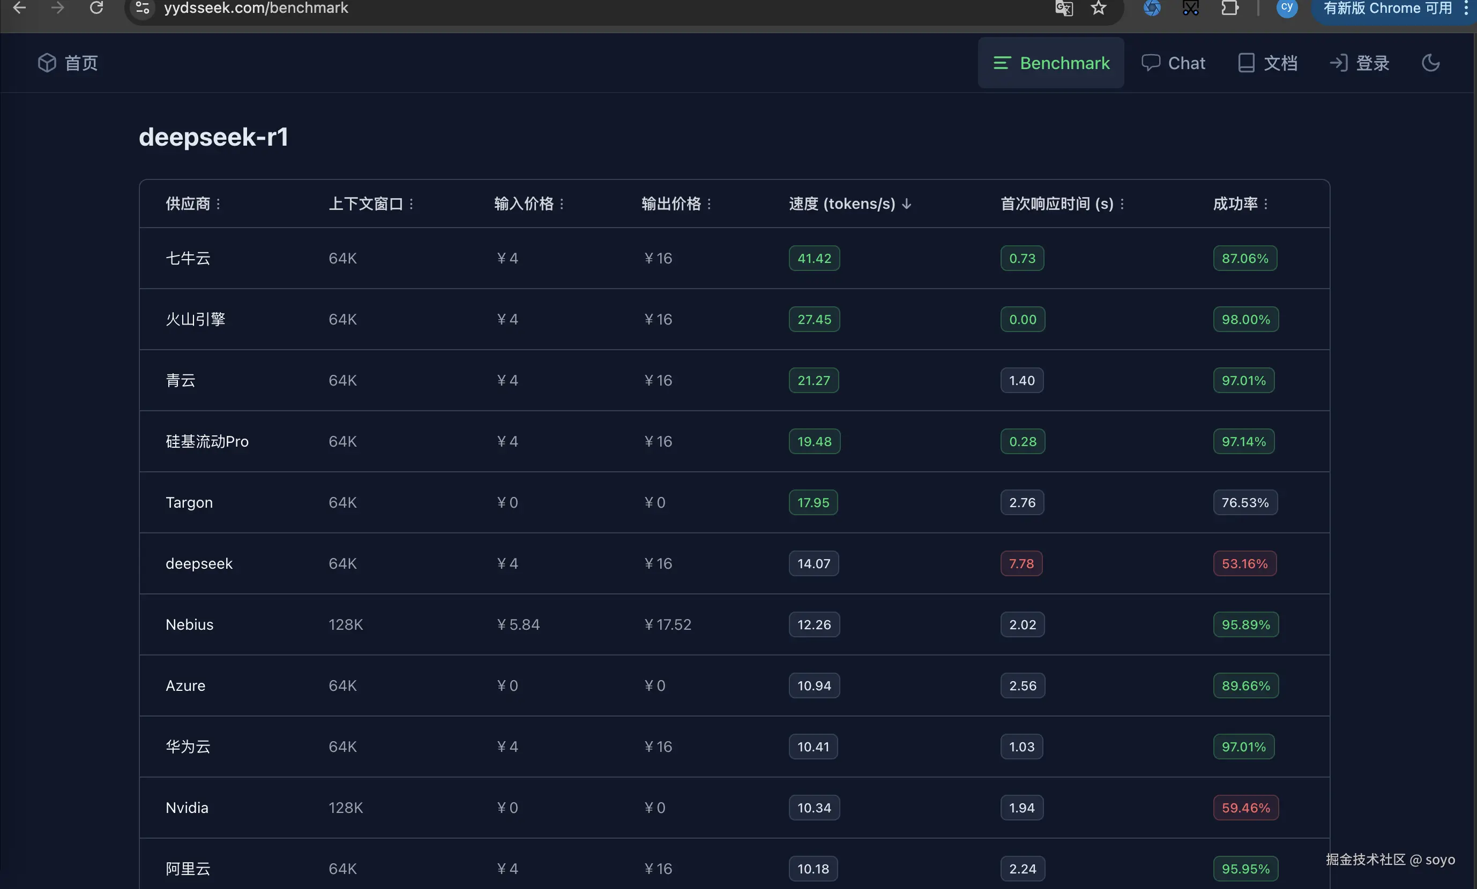Click the blue swirl extension icon

click(x=1152, y=9)
